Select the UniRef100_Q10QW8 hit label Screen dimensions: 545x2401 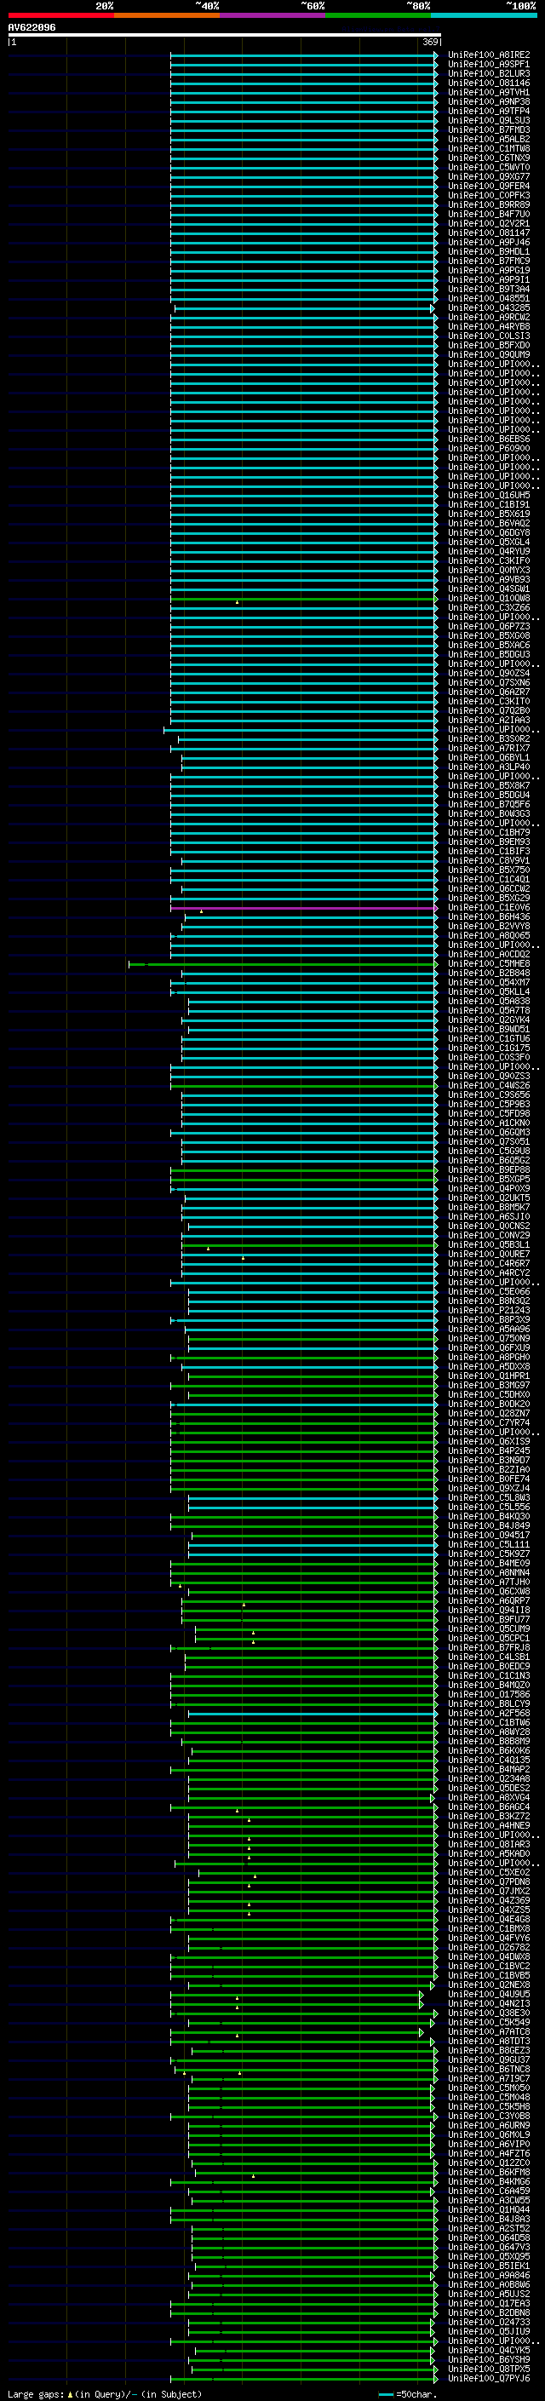click(x=489, y=599)
